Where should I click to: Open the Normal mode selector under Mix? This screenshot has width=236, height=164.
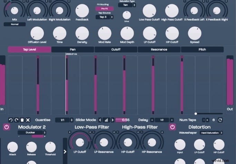pos(14,24)
